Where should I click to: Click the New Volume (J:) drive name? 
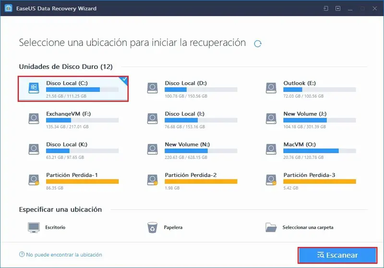click(305, 114)
